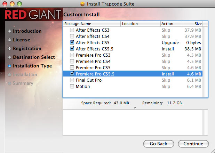The width and height of the screenshot is (215, 153).
Task: Select the Premiere Pro CS5.5 row label
Action: click(95, 74)
